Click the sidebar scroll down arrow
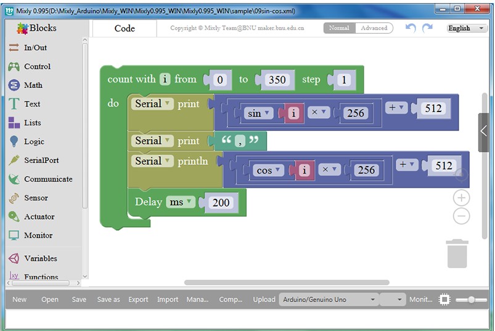495x331 pixels. point(84,276)
